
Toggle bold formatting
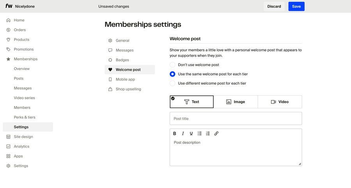(175, 133)
